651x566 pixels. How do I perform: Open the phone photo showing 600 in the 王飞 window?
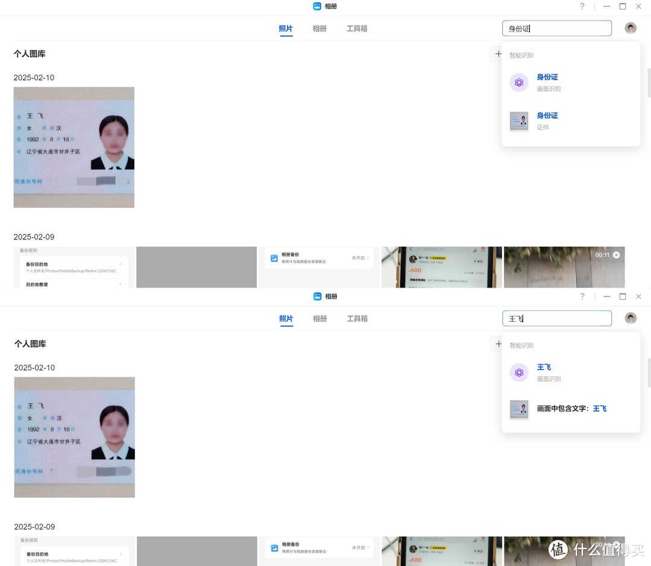point(442,551)
